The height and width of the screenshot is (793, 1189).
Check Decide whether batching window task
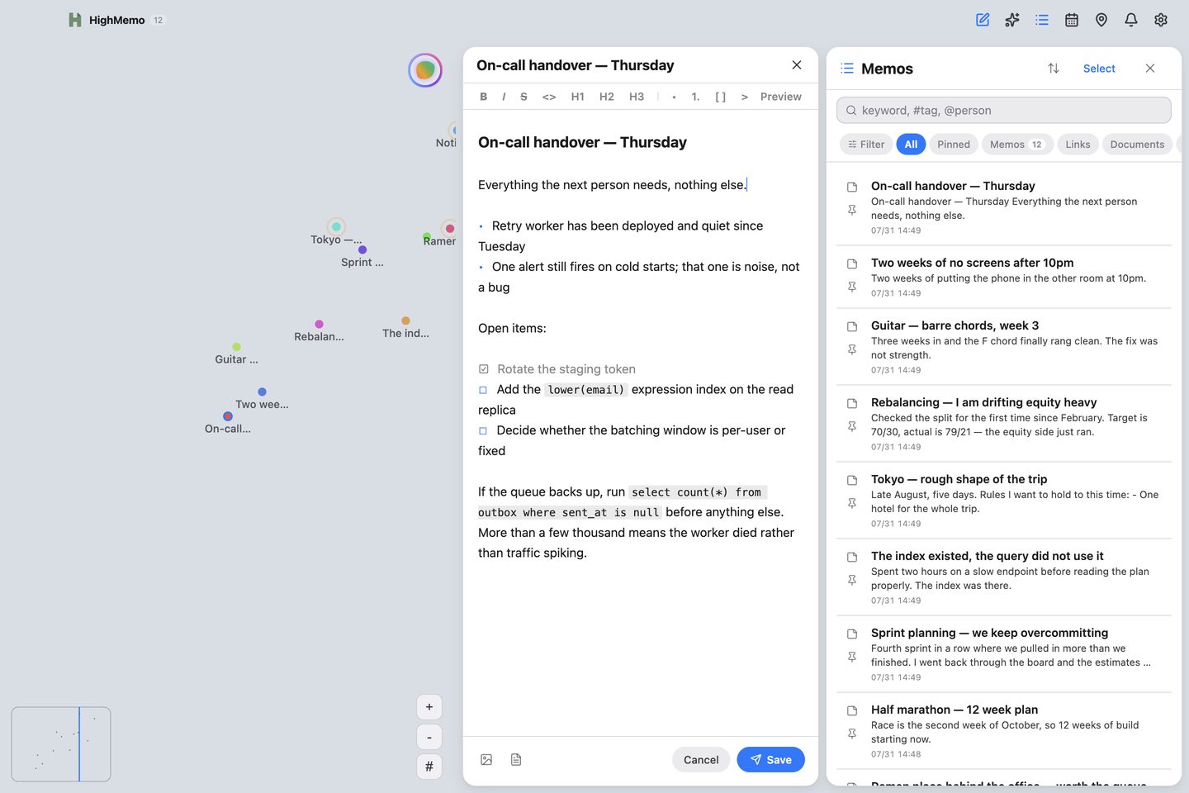(x=484, y=430)
